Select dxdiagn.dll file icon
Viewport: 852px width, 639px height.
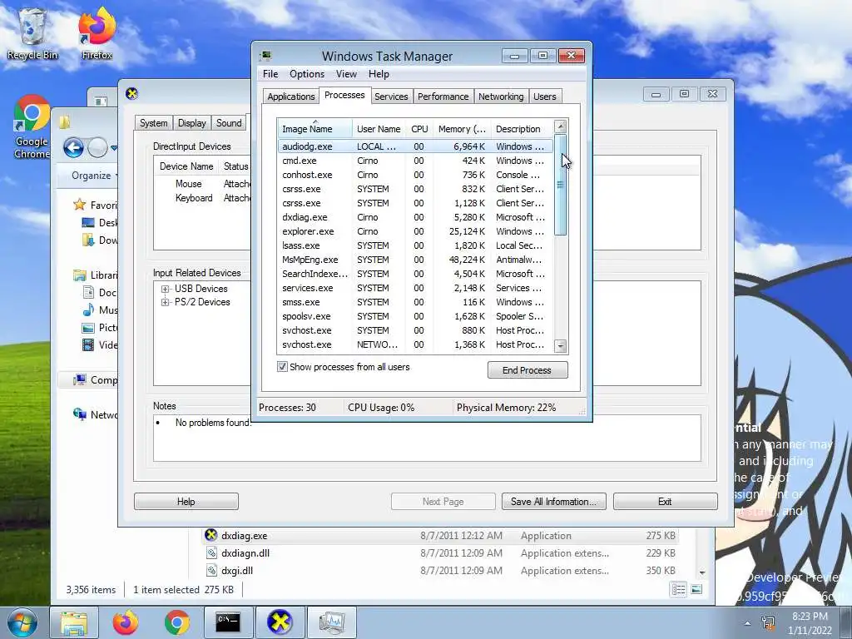tap(211, 553)
